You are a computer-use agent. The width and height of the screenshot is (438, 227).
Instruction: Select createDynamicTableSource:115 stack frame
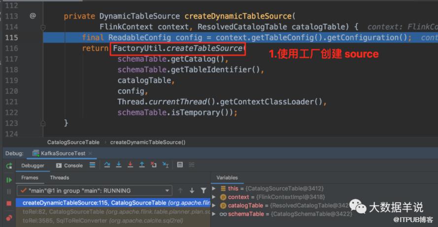113,203
